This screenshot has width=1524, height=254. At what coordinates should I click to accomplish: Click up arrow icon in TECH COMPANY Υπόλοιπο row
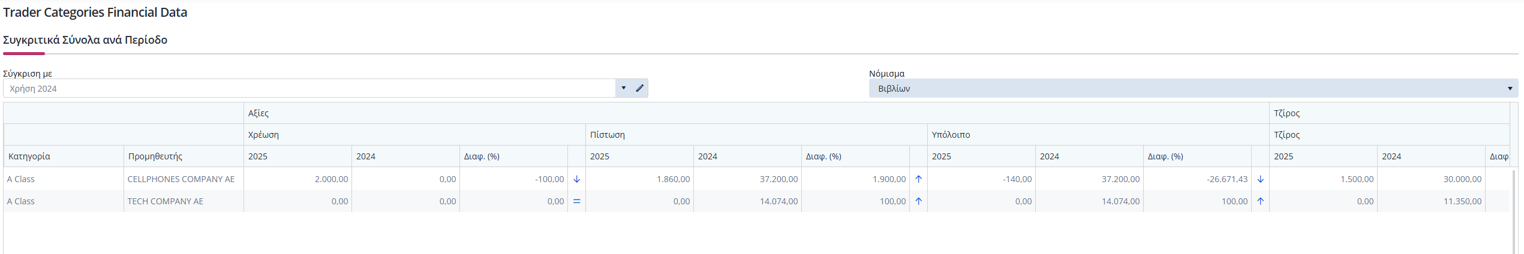pos(1260,201)
